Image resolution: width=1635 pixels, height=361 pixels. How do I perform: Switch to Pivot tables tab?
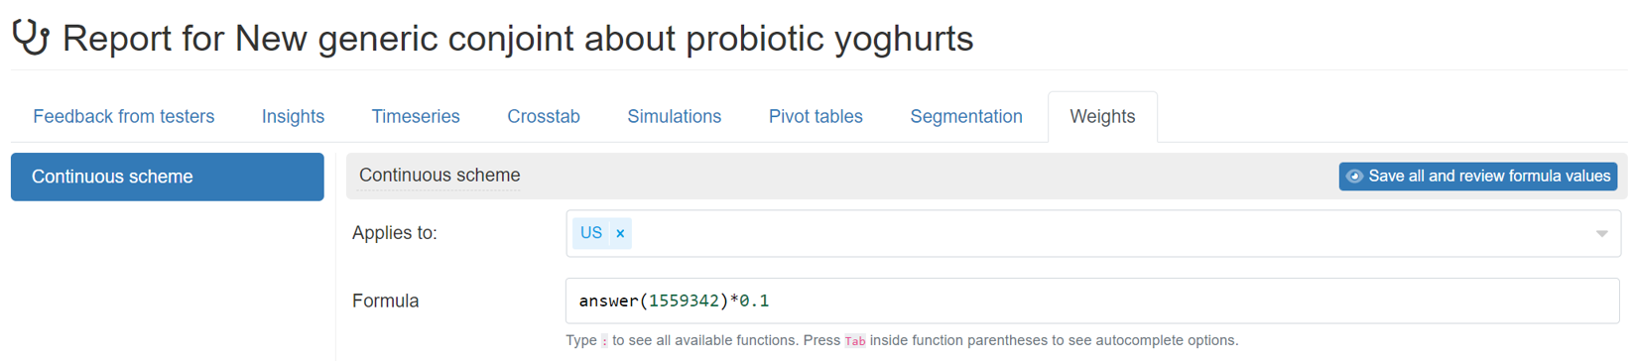tap(816, 117)
